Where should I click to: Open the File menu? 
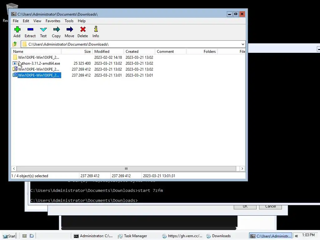tap(16, 21)
